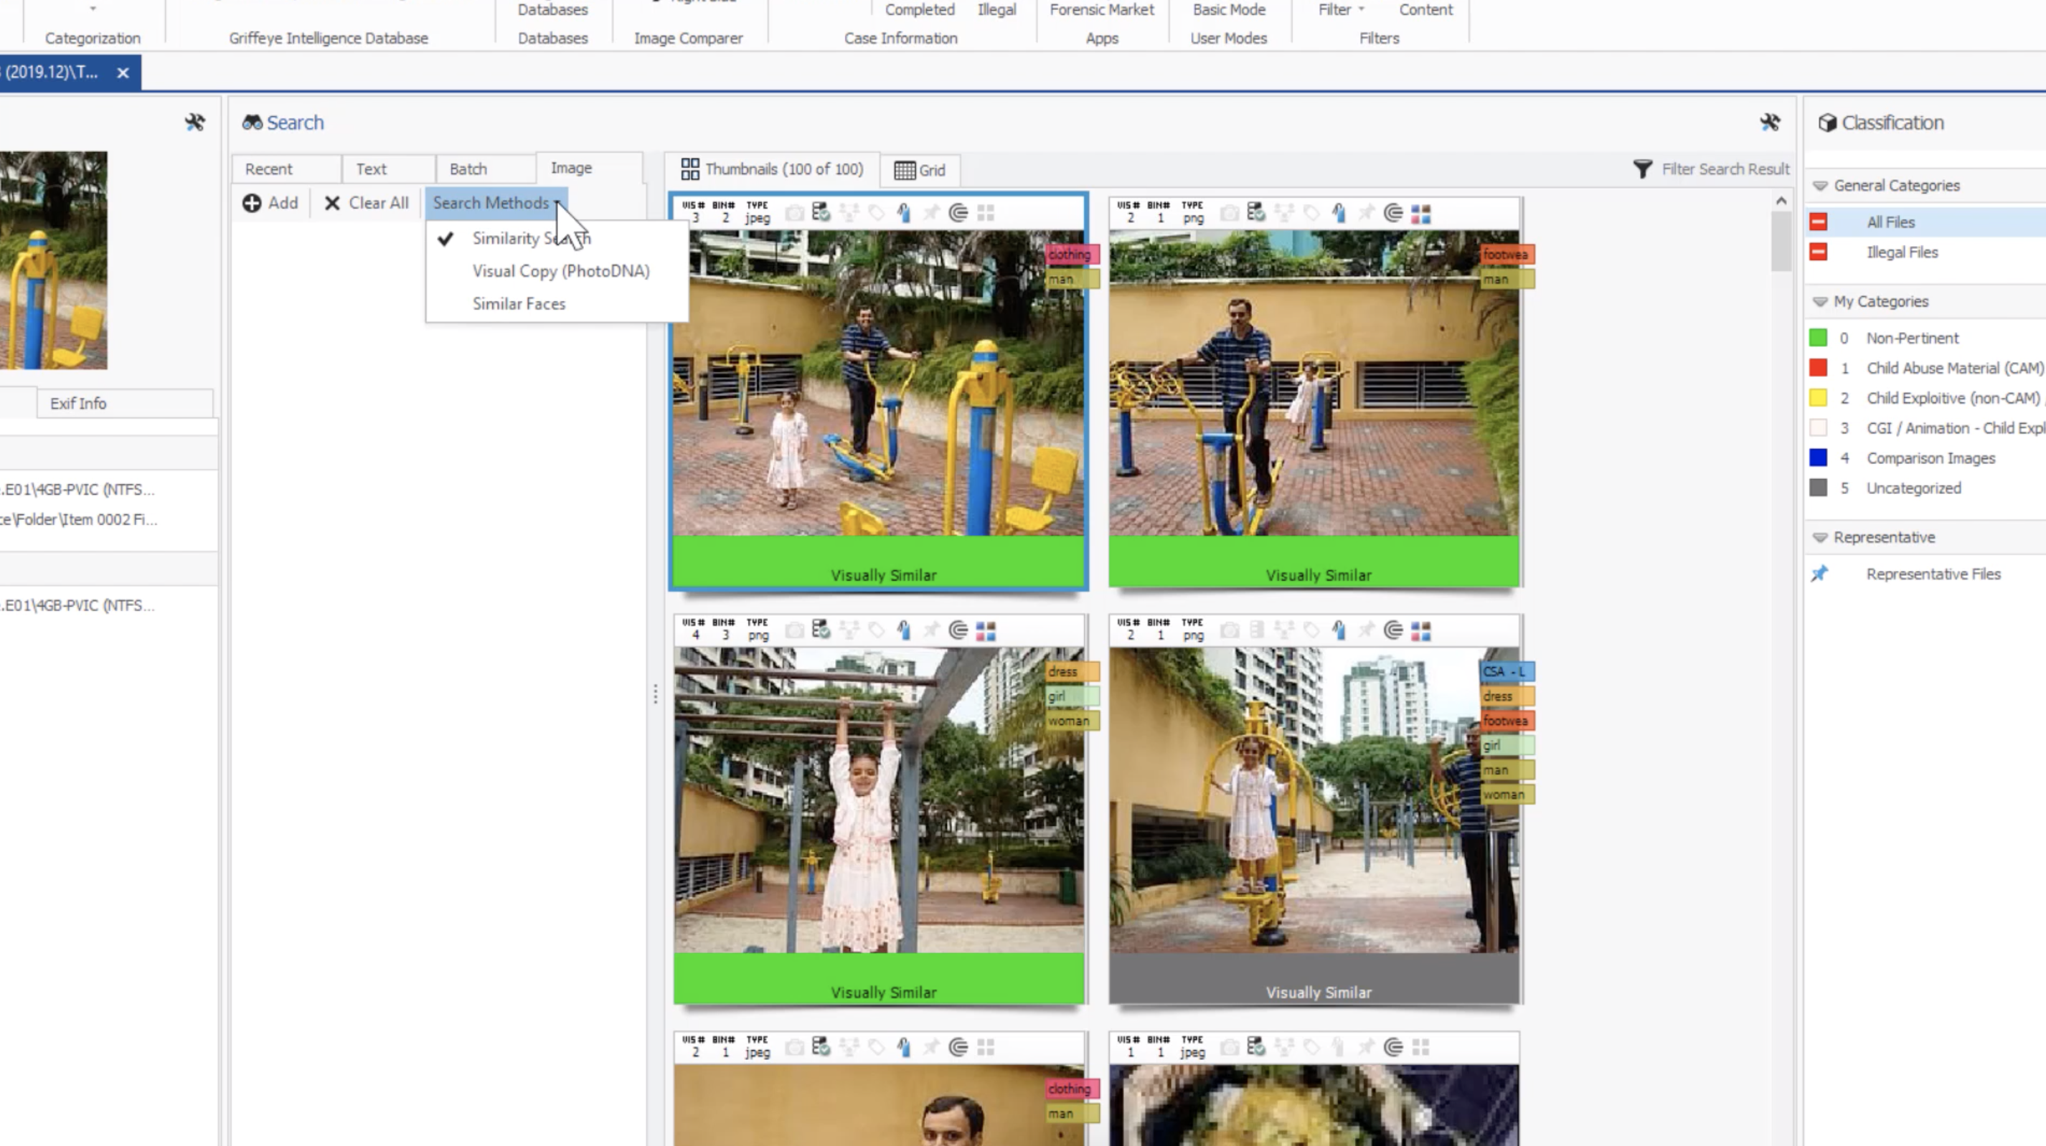2046x1146 pixels.
Task: Click the red minus icon beside Illegal Files
Action: tap(1818, 252)
